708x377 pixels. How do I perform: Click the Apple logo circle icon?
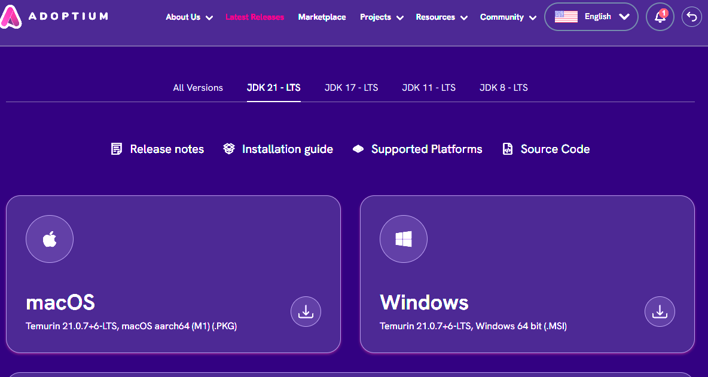click(x=49, y=239)
